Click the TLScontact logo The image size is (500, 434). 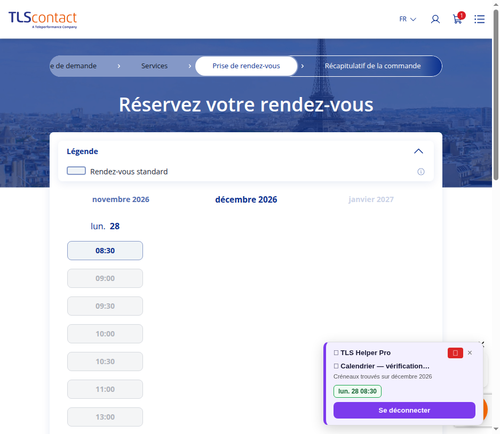(x=43, y=20)
